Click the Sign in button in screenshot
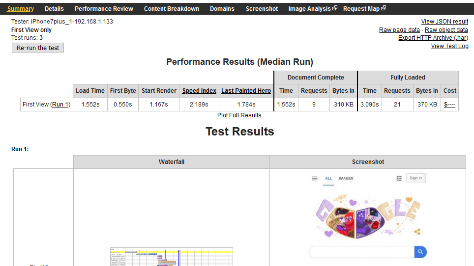Screen dimensions: 474x266 (415, 178)
